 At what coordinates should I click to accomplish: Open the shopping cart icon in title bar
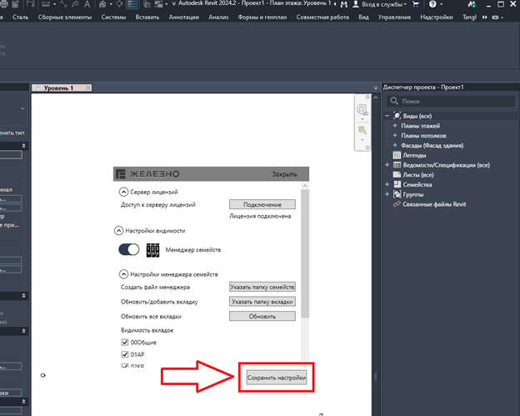pos(415,4)
